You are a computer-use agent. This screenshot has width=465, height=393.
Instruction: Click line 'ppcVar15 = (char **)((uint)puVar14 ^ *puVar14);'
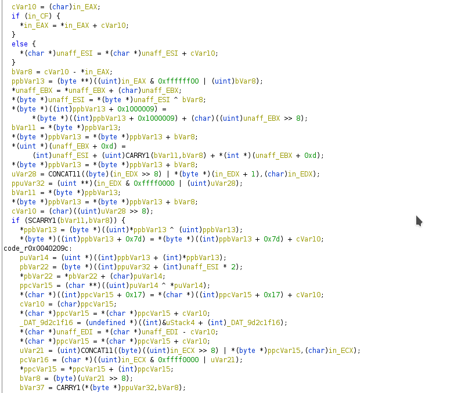[115, 286]
